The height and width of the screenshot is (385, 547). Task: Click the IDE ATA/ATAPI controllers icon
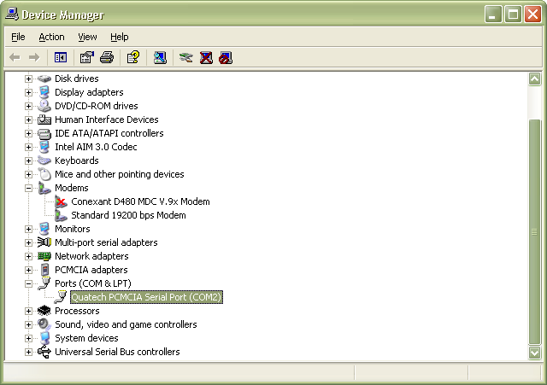click(x=44, y=133)
